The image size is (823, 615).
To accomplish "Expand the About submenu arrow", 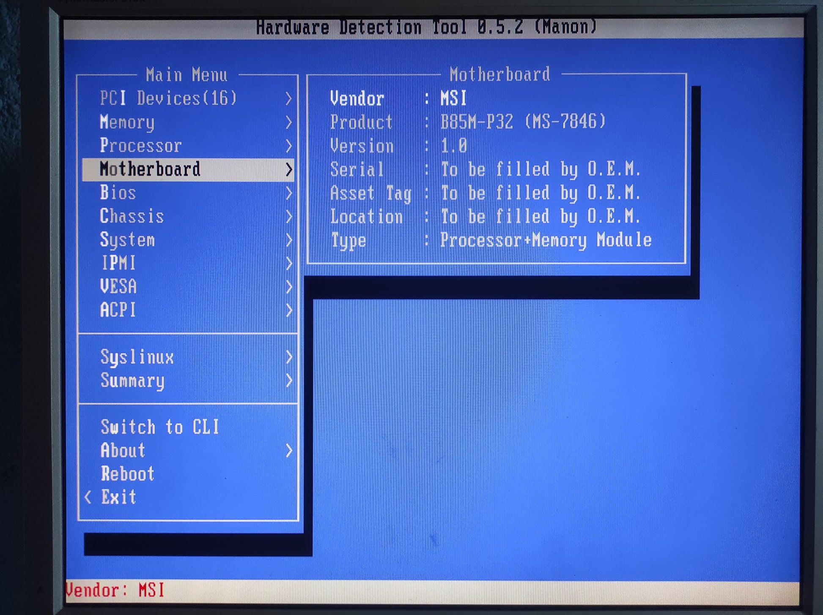I will (289, 451).
